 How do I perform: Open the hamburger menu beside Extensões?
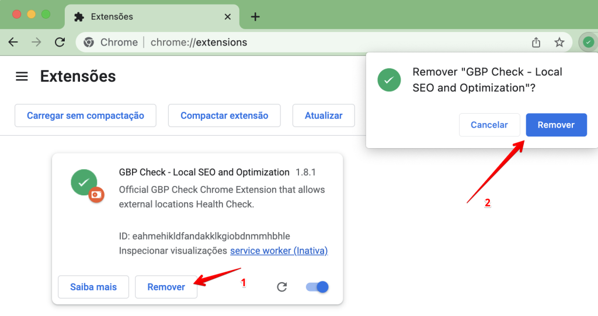coord(22,76)
